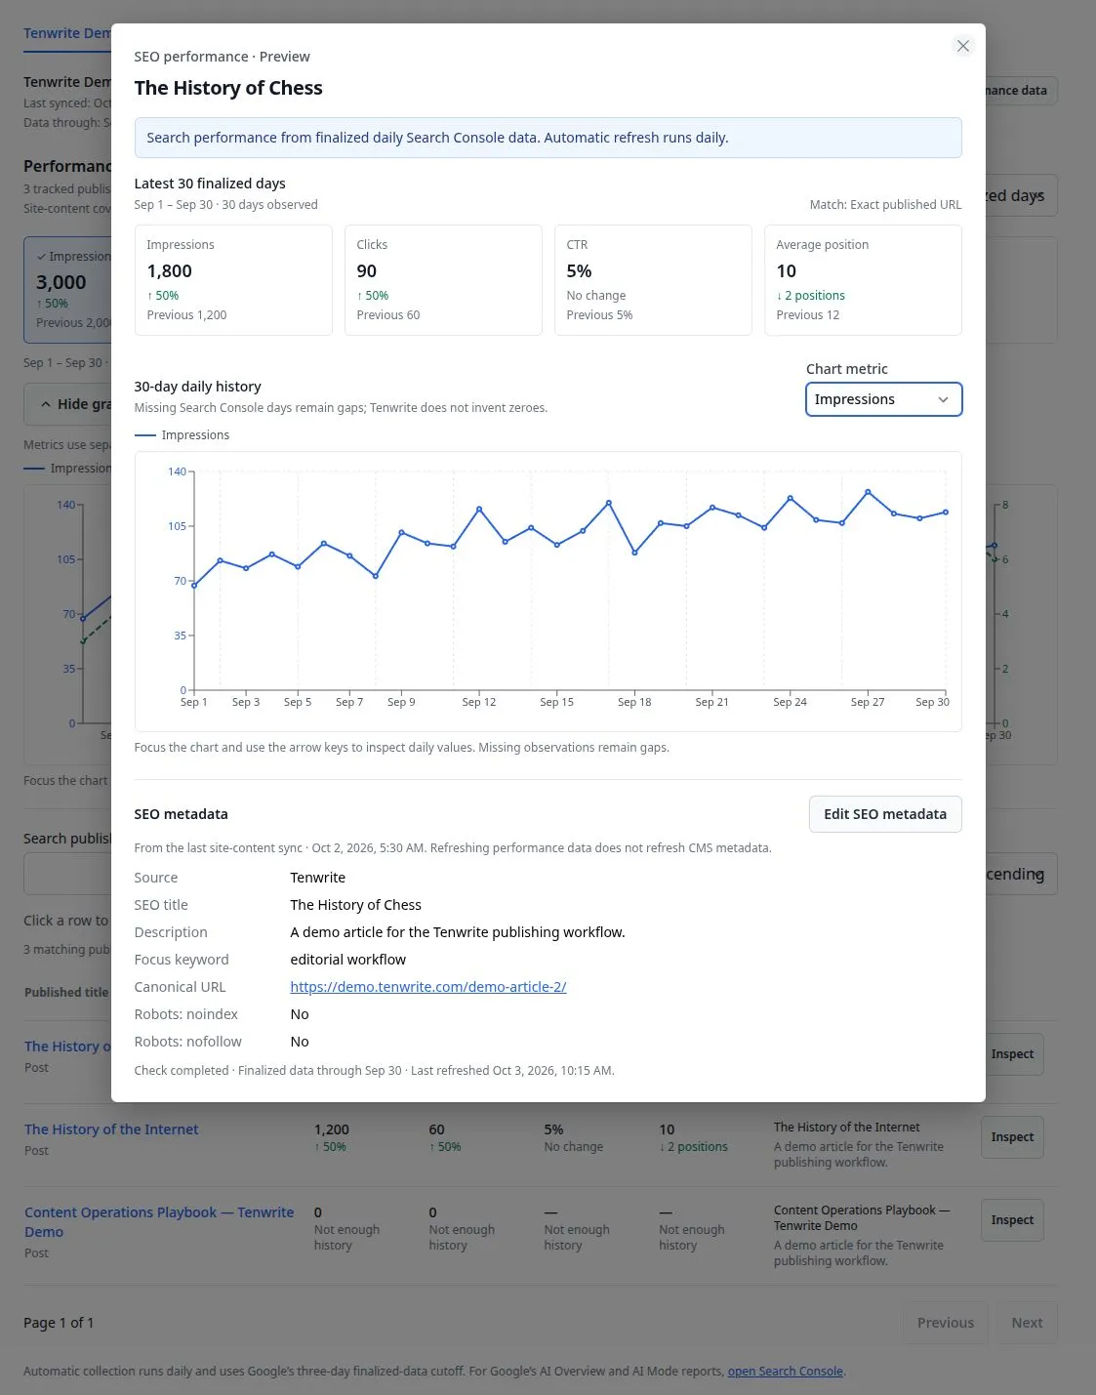
Task: Open the canonical URL demo-article-2 link
Action: [x=428, y=987]
